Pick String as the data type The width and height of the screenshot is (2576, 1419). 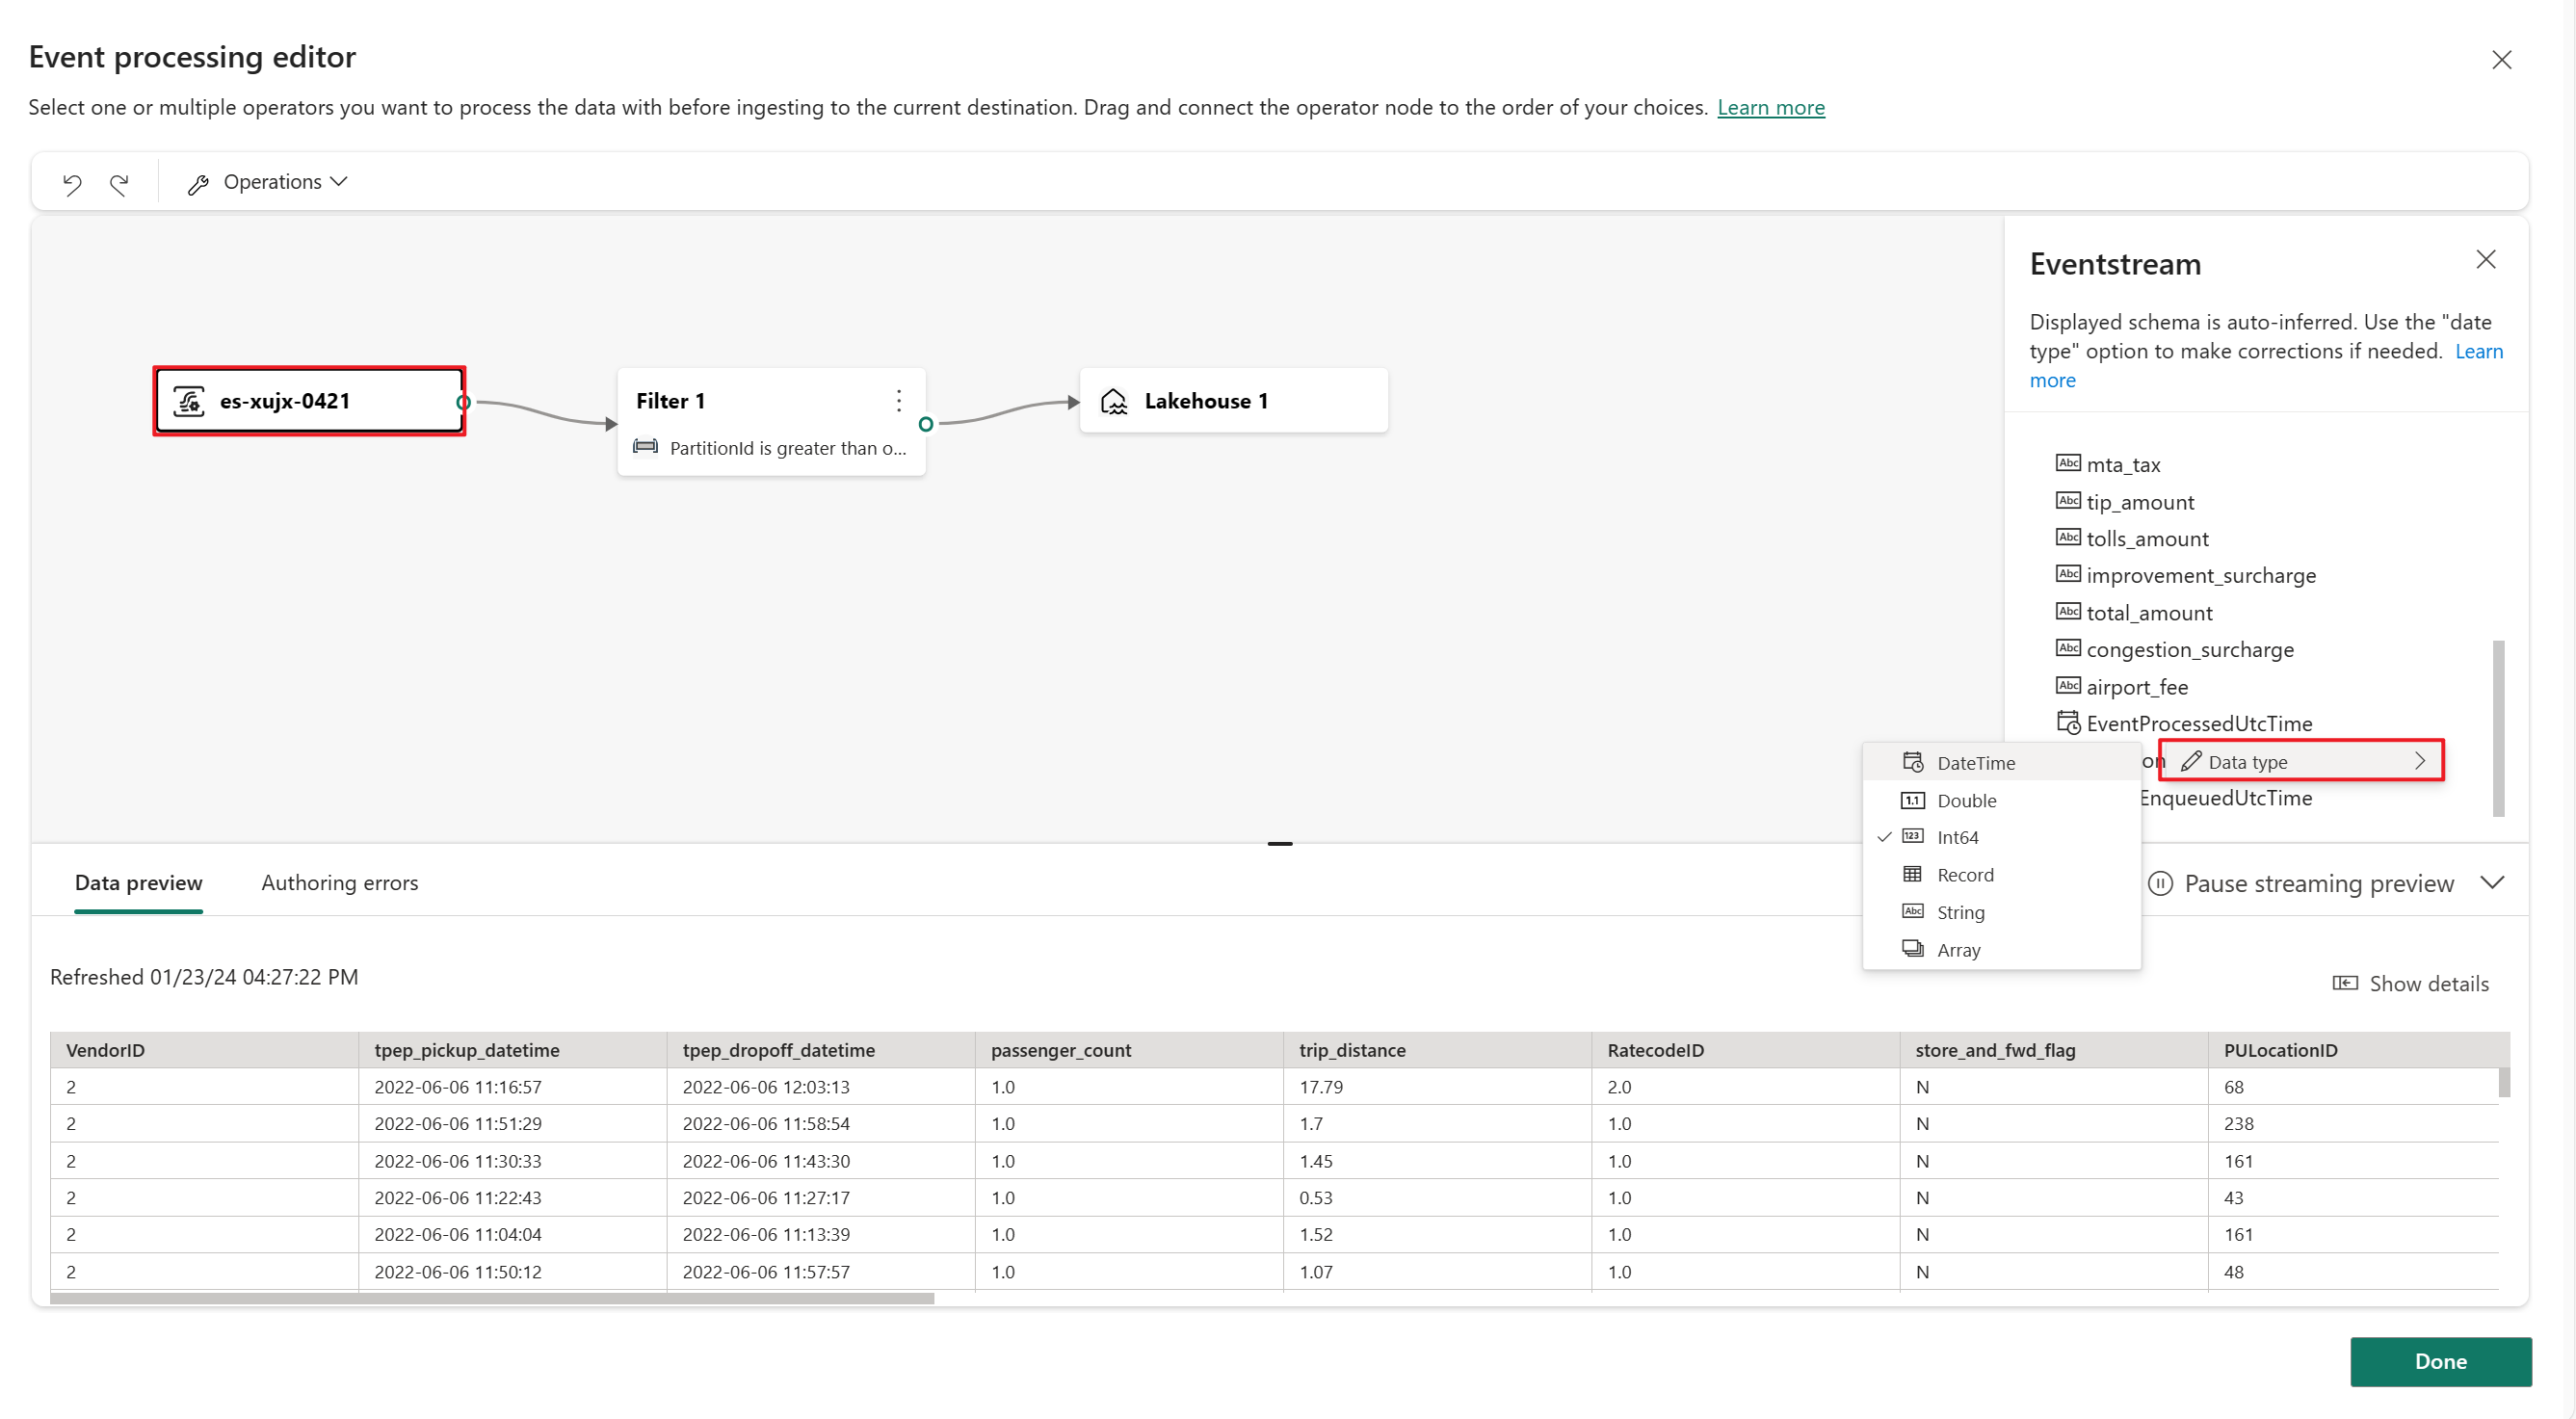tap(1960, 912)
